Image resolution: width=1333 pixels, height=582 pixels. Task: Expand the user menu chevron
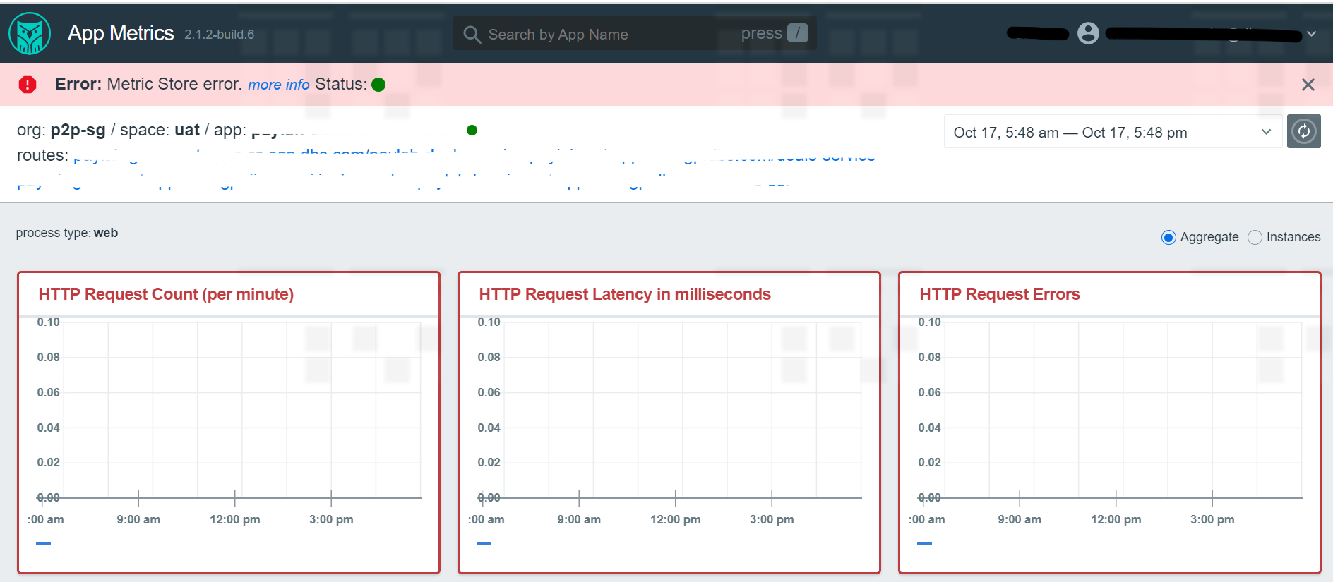point(1311,34)
